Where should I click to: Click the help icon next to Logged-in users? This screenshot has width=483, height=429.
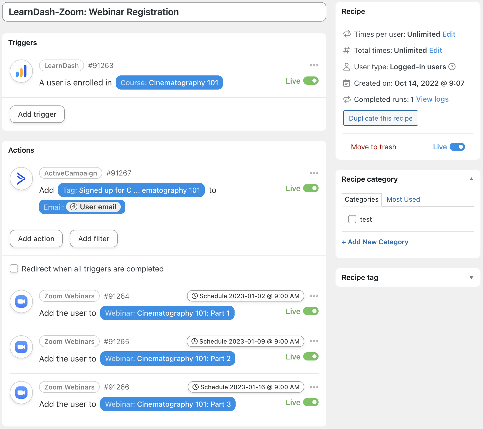pyautogui.click(x=452, y=67)
